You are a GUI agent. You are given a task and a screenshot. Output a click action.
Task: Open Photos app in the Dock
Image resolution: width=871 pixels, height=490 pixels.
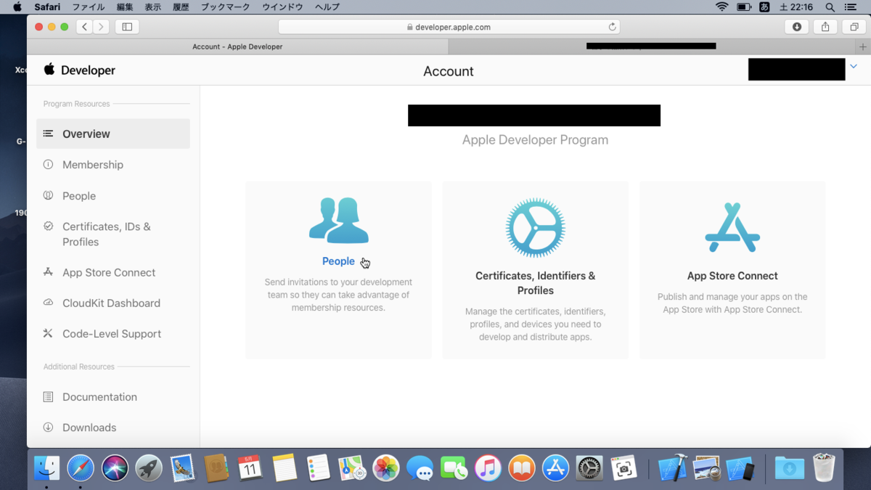pos(385,468)
